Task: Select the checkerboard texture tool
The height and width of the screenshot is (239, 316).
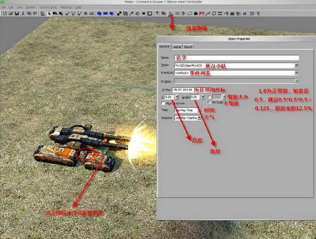Action: click(125, 14)
